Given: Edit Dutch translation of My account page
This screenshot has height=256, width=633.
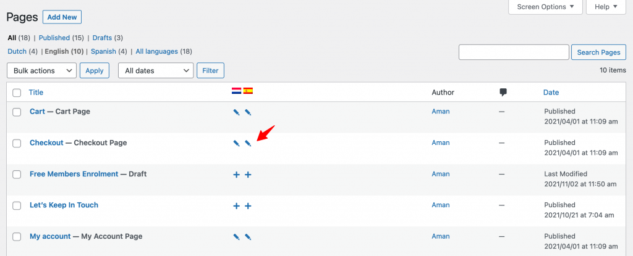Looking at the screenshot, I should point(237,237).
